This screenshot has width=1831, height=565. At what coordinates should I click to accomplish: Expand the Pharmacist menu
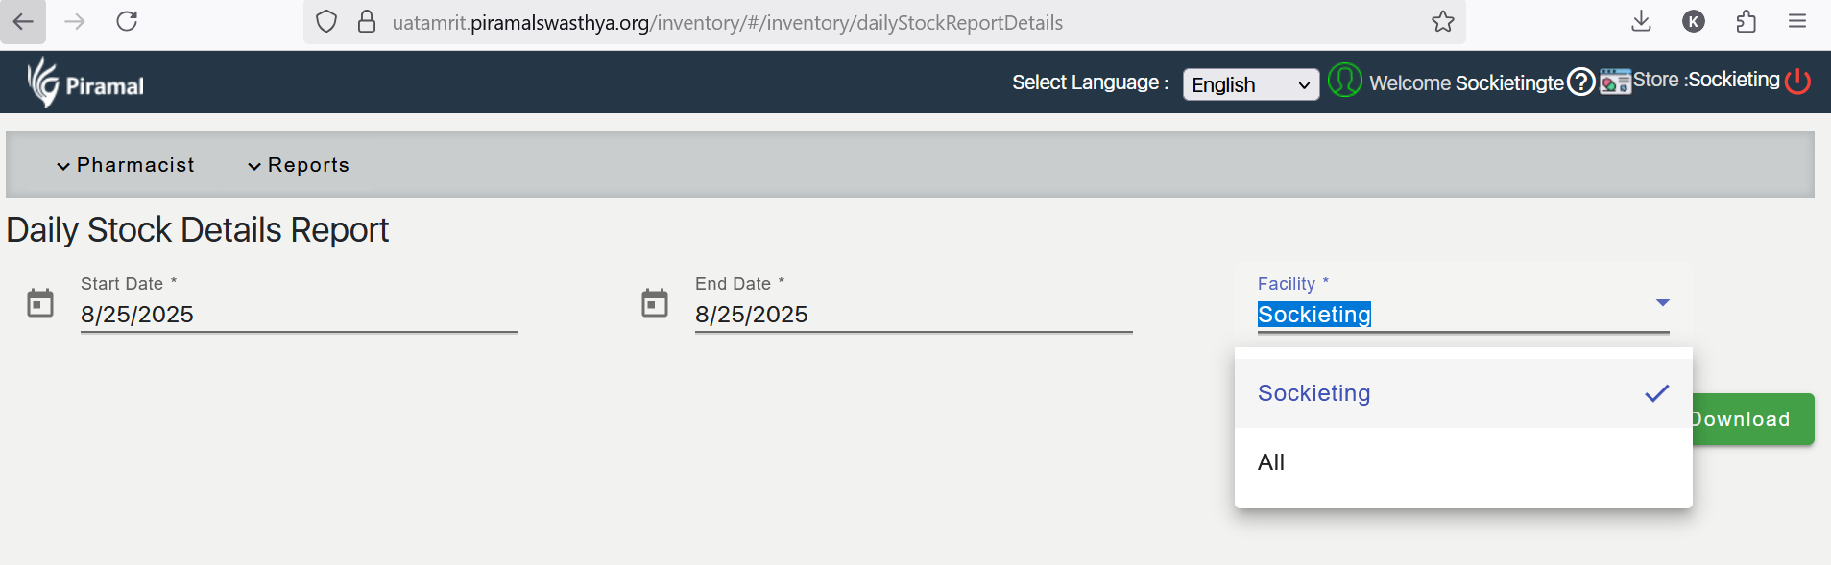(x=126, y=165)
